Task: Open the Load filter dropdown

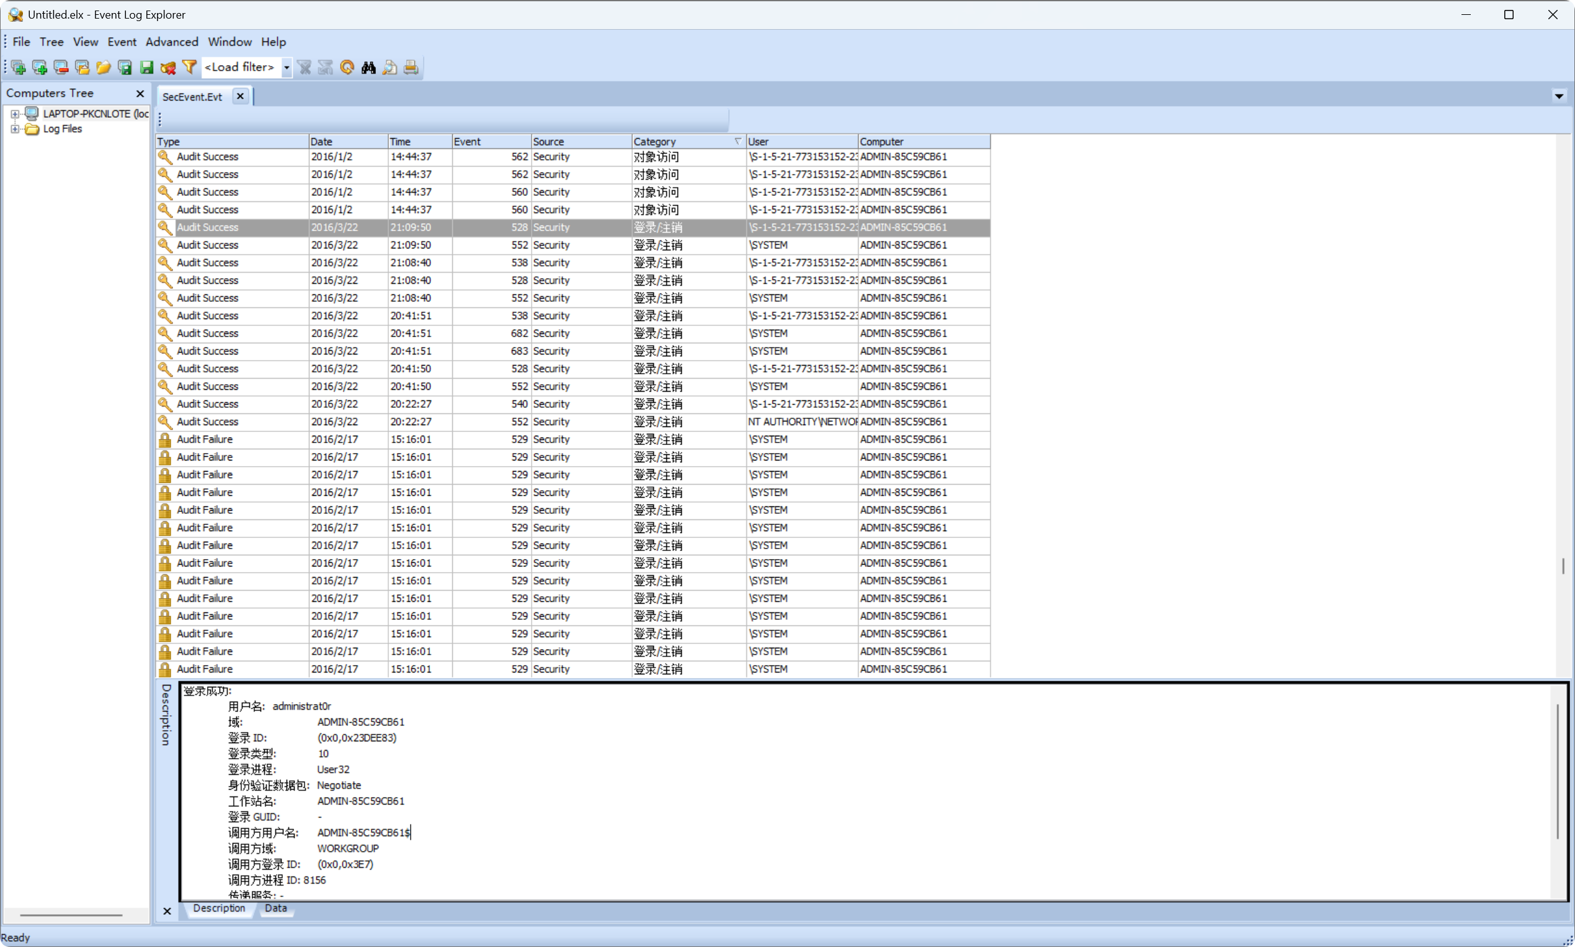Action: 287,68
